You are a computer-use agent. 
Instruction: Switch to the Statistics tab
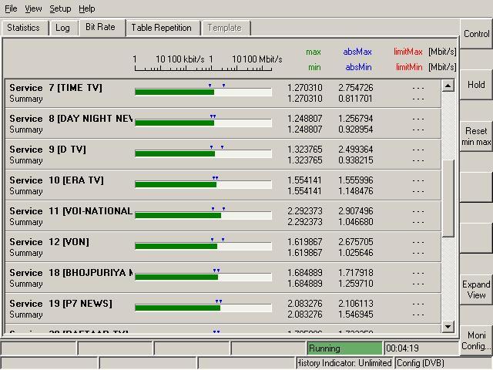(x=23, y=28)
